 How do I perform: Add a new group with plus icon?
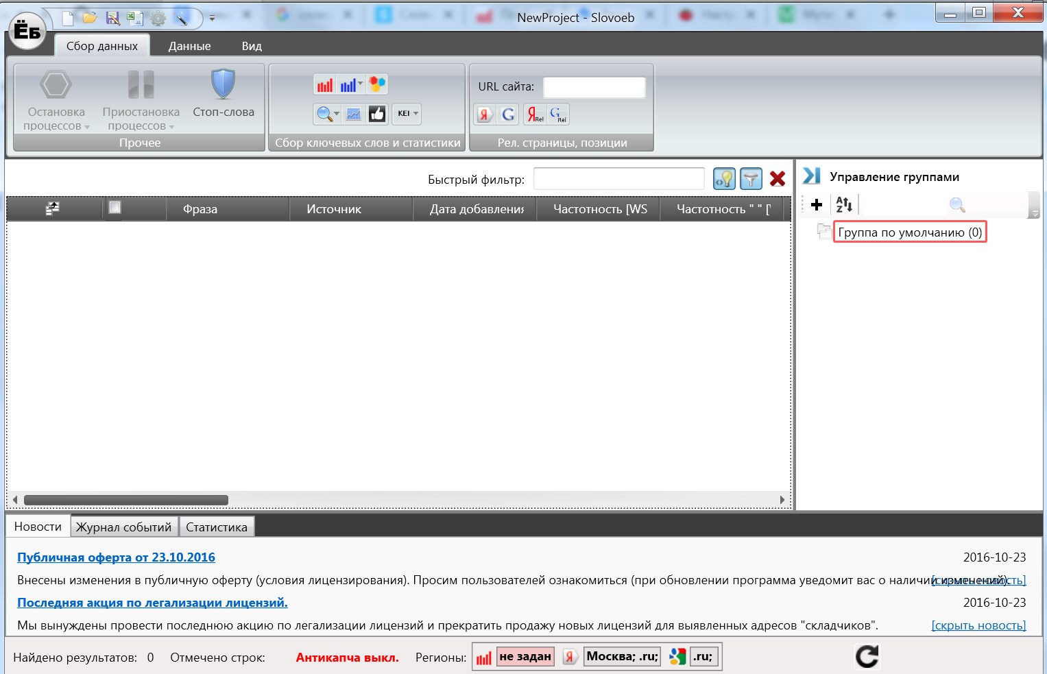(816, 204)
